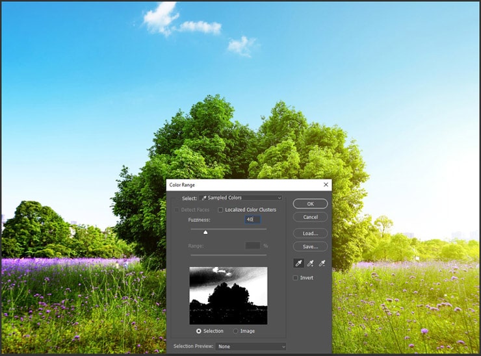Image resolution: width=481 pixels, height=356 pixels.
Task: Select the Subtract from Sample eyedropper
Action: pos(322,263)
